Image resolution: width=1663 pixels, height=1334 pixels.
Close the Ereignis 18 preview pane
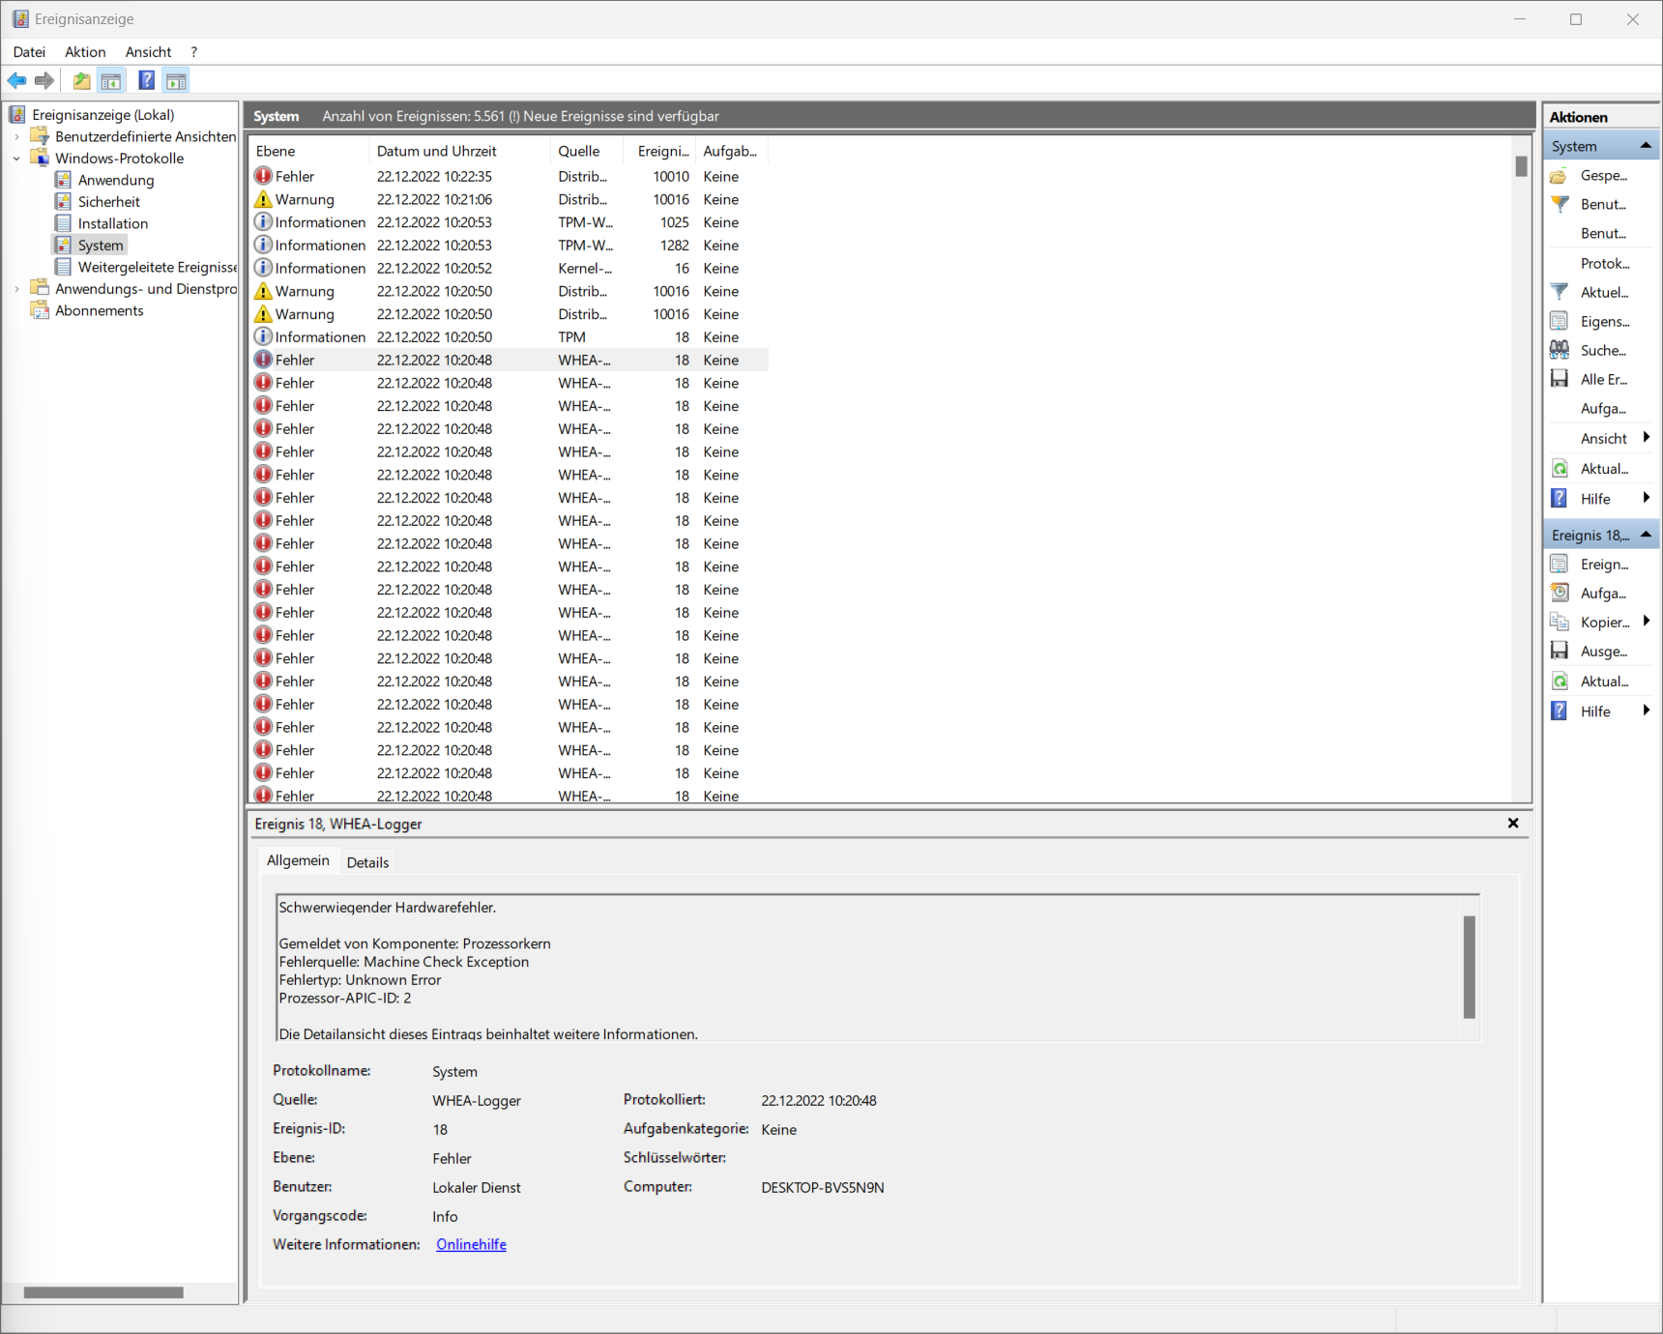tap(1513, 824)
